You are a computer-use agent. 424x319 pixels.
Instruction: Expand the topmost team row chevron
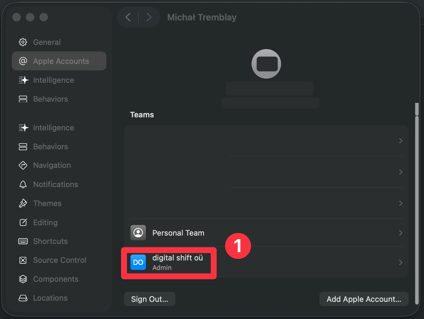click(x=400, y=141)
